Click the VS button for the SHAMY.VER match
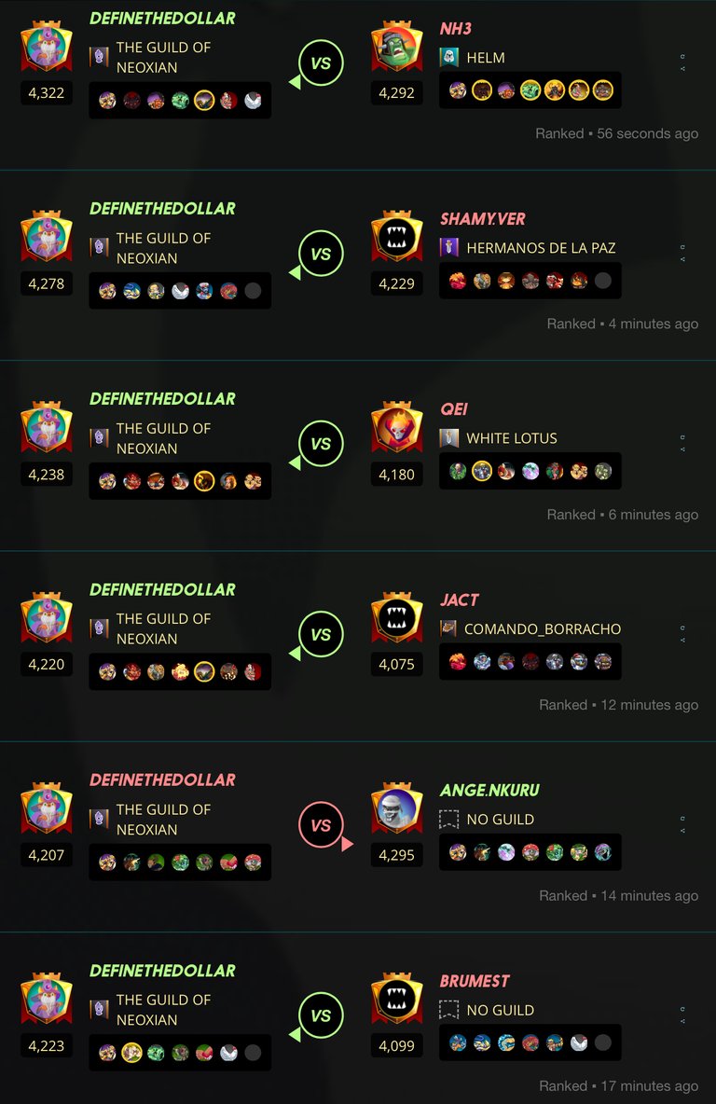This screenshot has width=716, height=1104. [321, 254]
